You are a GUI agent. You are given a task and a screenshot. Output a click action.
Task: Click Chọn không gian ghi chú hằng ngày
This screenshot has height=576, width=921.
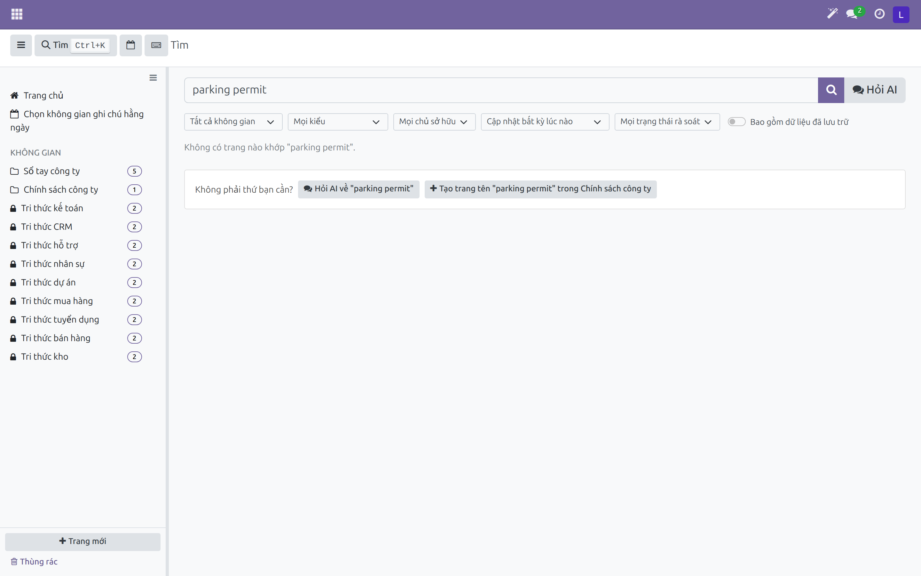(x=77, y=120)
